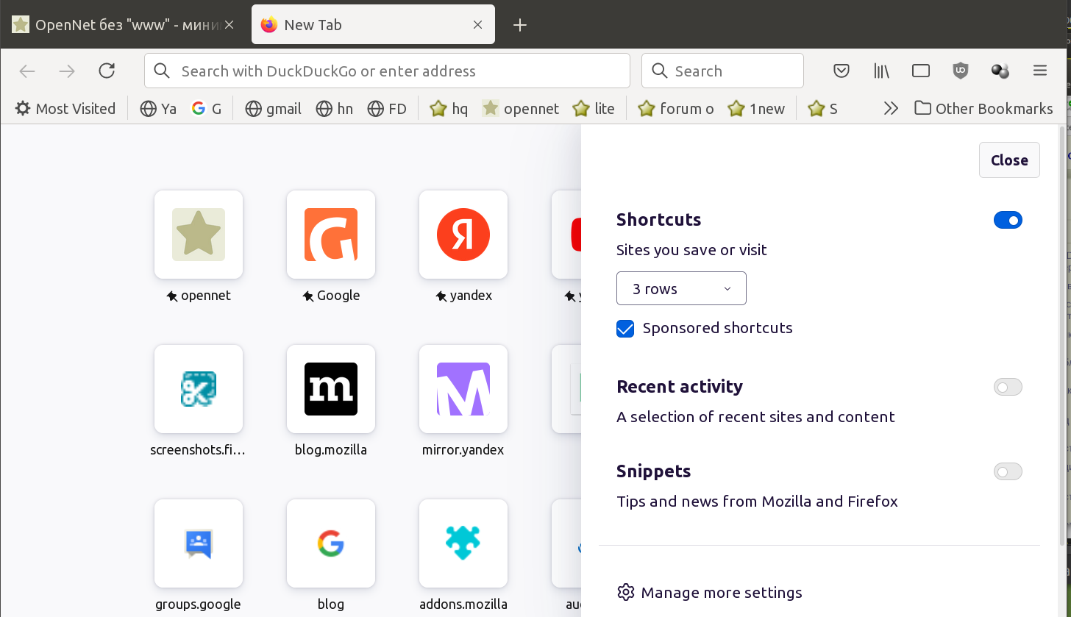Open the Most Visited bookmarks menu
This screenshot has width=1071, height=617.
pyautogui.click(x=65, y=109)
